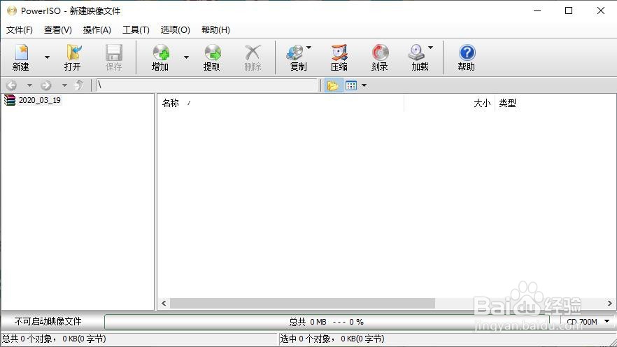Click the PowerISO title bar app icon
This screenshot has height=347, width=617.
coord(12,10)
